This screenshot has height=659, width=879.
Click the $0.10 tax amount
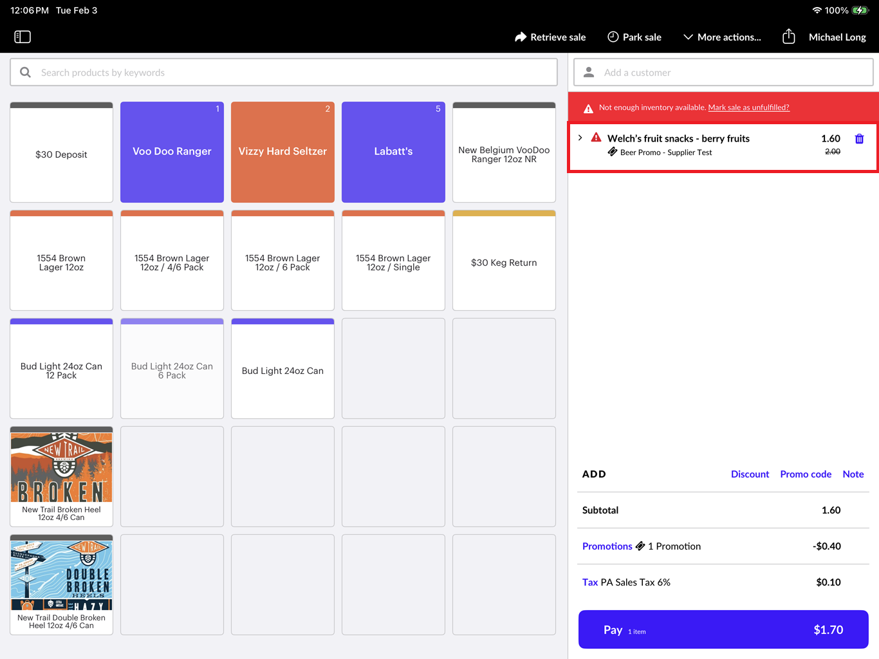coord(828,582)
